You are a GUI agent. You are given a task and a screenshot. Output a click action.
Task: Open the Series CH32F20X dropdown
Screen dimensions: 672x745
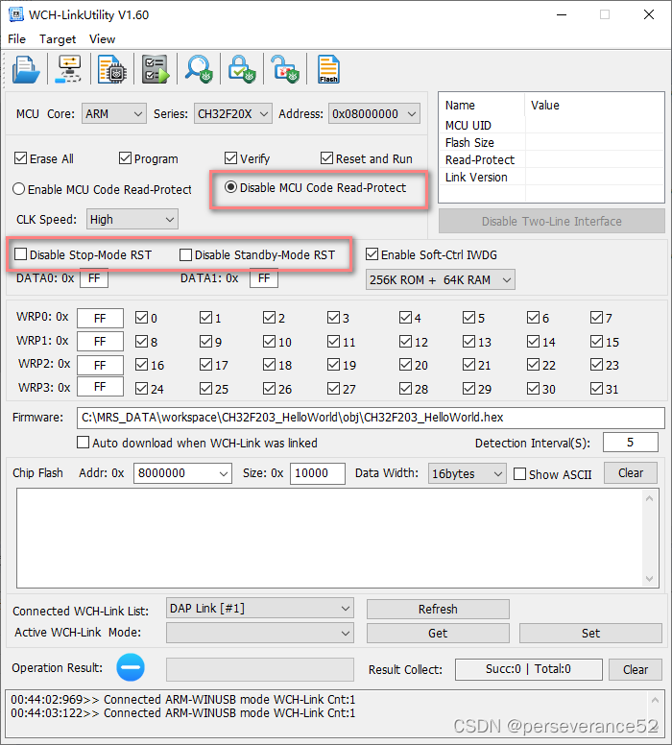(x=233, y=114)
